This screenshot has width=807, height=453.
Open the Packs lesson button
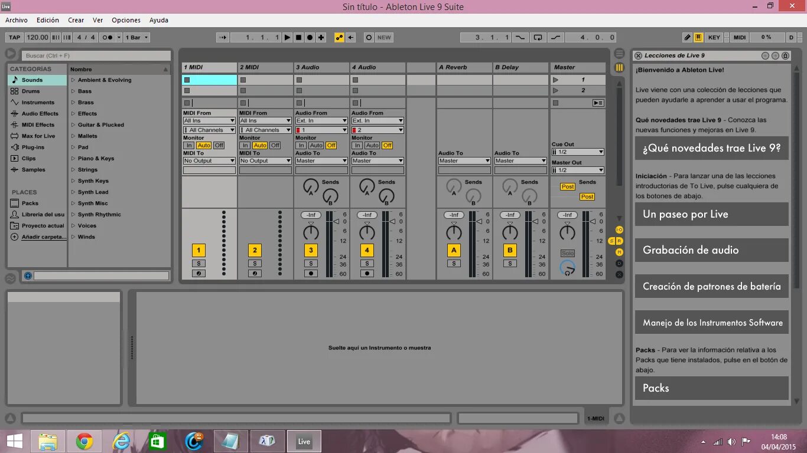pos(711,388)
